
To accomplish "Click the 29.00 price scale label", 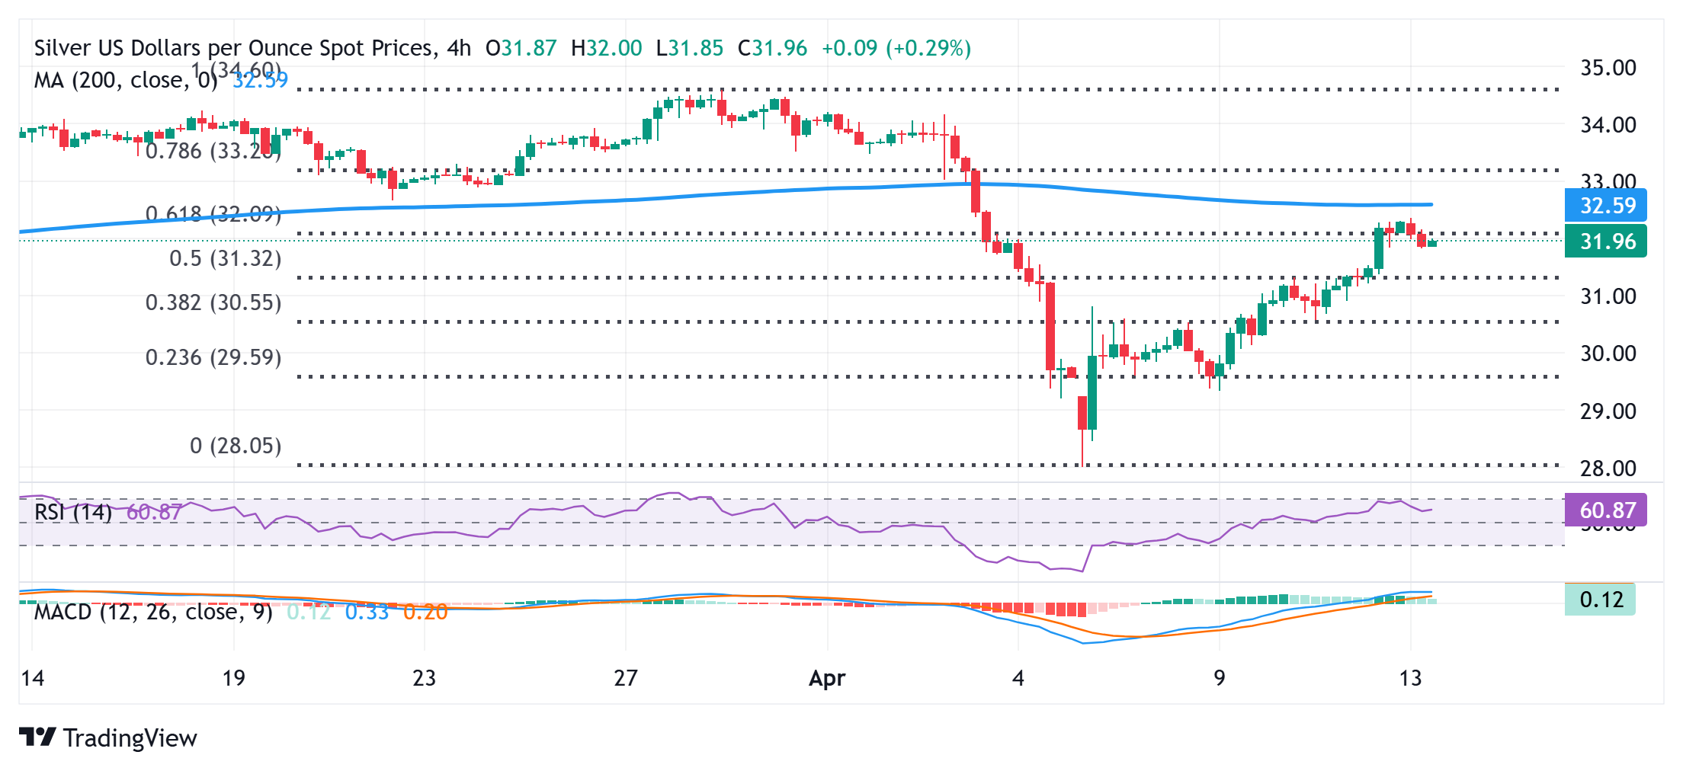I will (x=1608, y=411).
